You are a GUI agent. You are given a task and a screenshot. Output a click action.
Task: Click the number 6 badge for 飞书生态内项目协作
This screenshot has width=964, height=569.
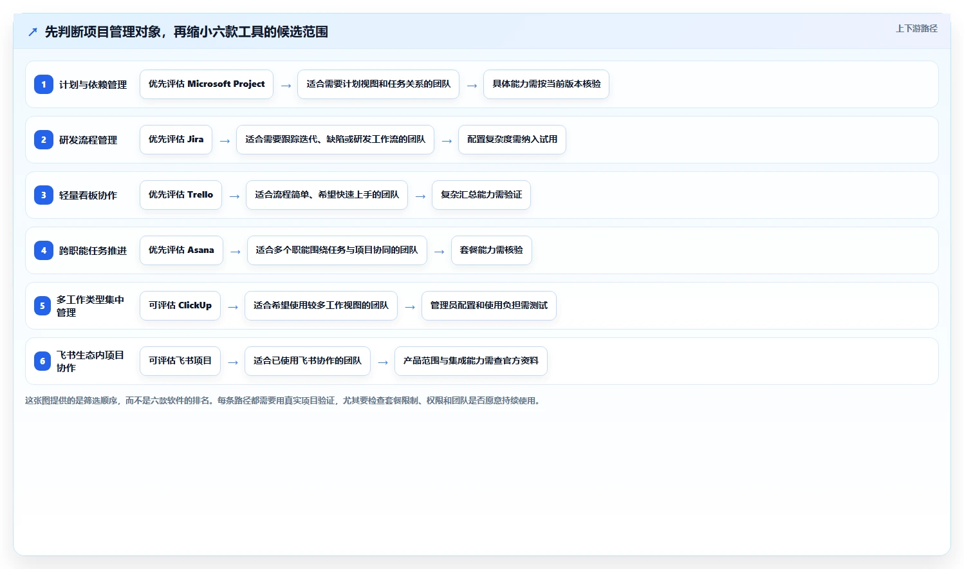[x=42, y=361]
